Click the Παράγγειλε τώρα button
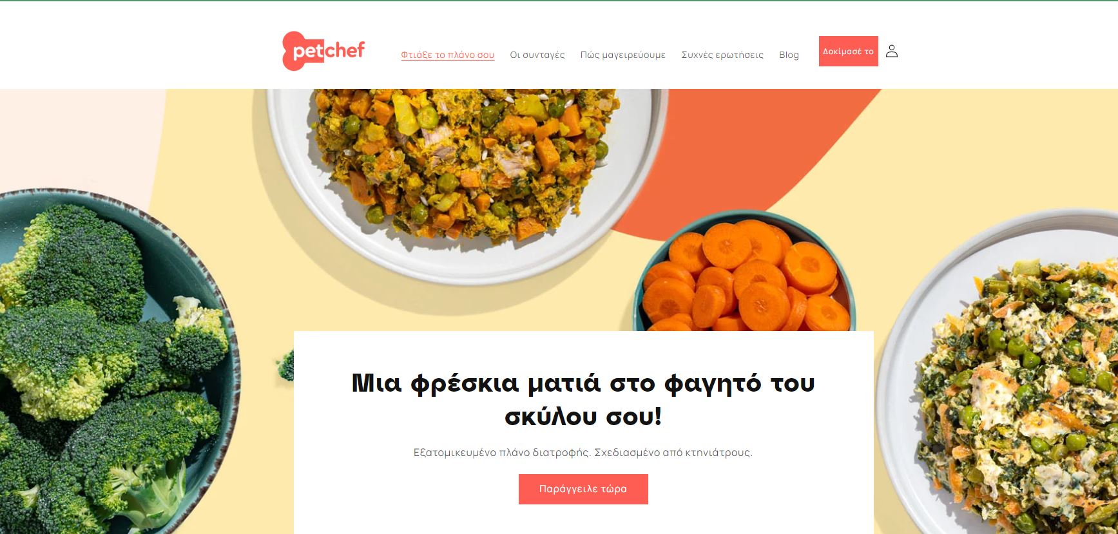Screen dimensions: 1118x534 (583, 489)
